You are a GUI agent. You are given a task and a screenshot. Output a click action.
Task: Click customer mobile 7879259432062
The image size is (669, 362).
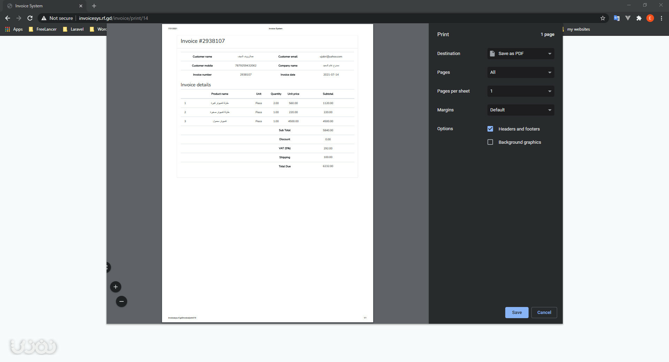246,65
